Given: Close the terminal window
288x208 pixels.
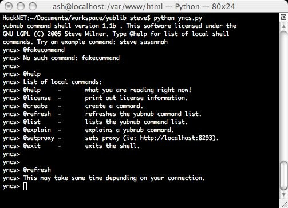Looking at the screenshot, I should coord(9,6).
